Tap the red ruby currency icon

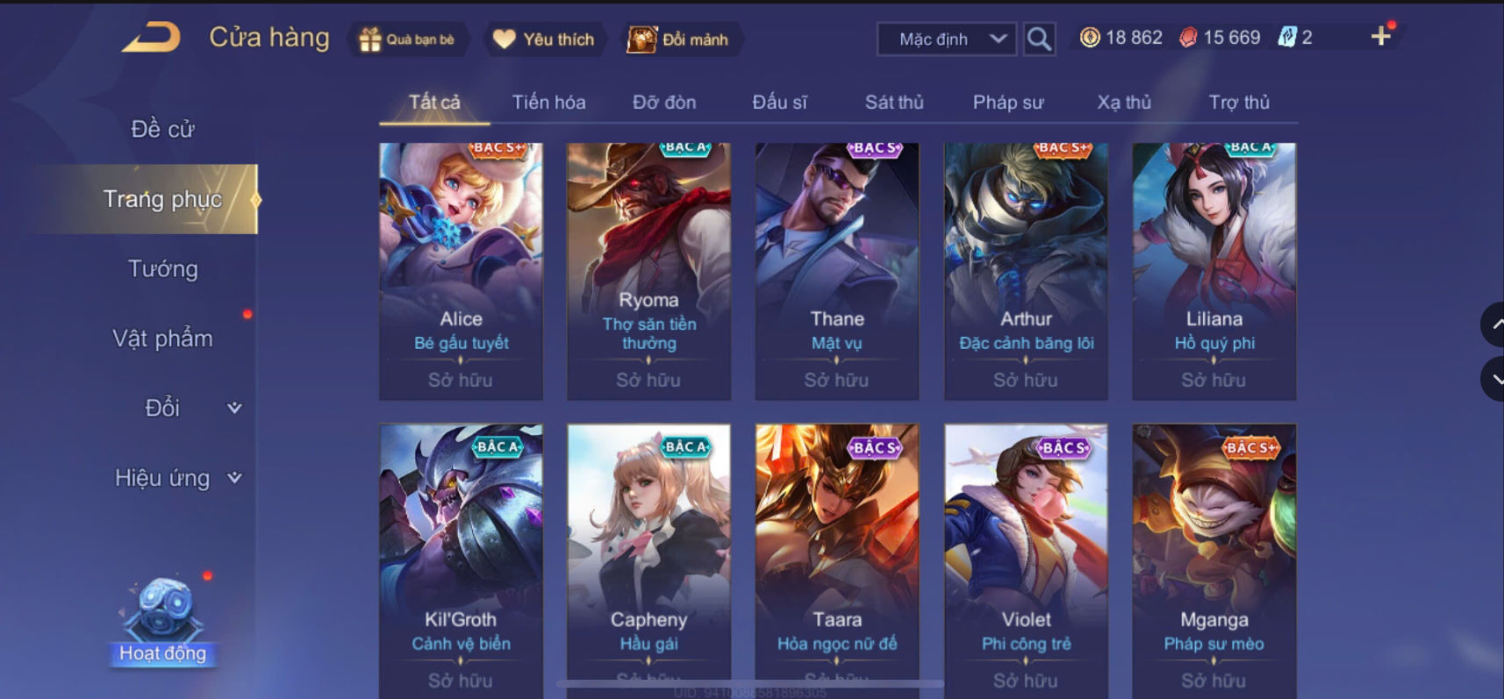tap(1188, 38)
